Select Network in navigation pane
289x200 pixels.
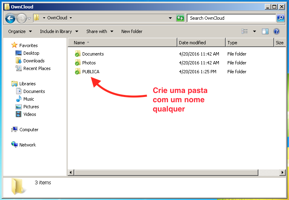[28, 145]
